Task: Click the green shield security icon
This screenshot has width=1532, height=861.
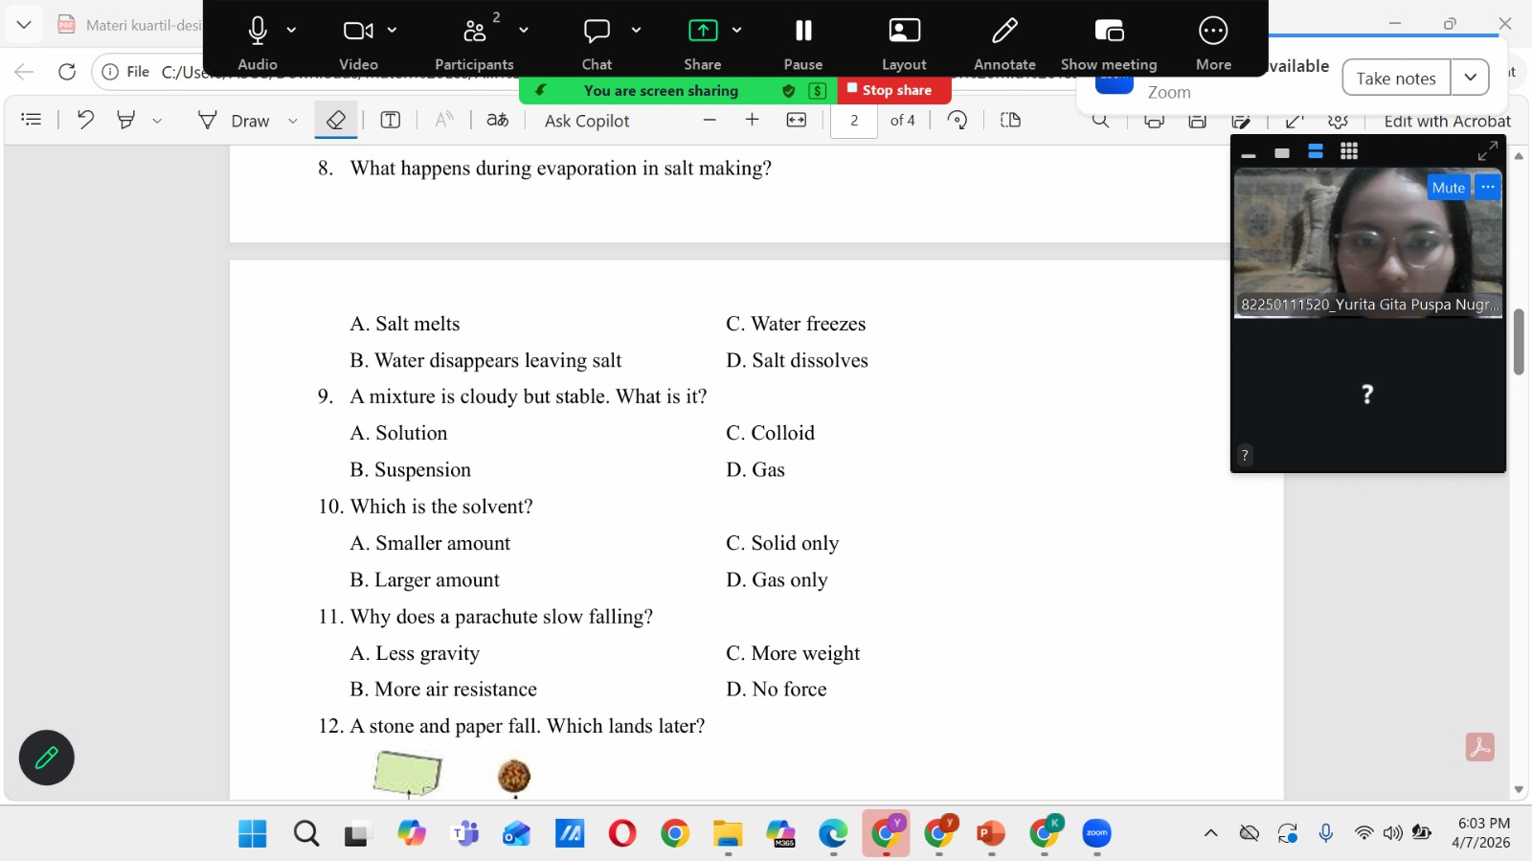Action: [788, 91]
